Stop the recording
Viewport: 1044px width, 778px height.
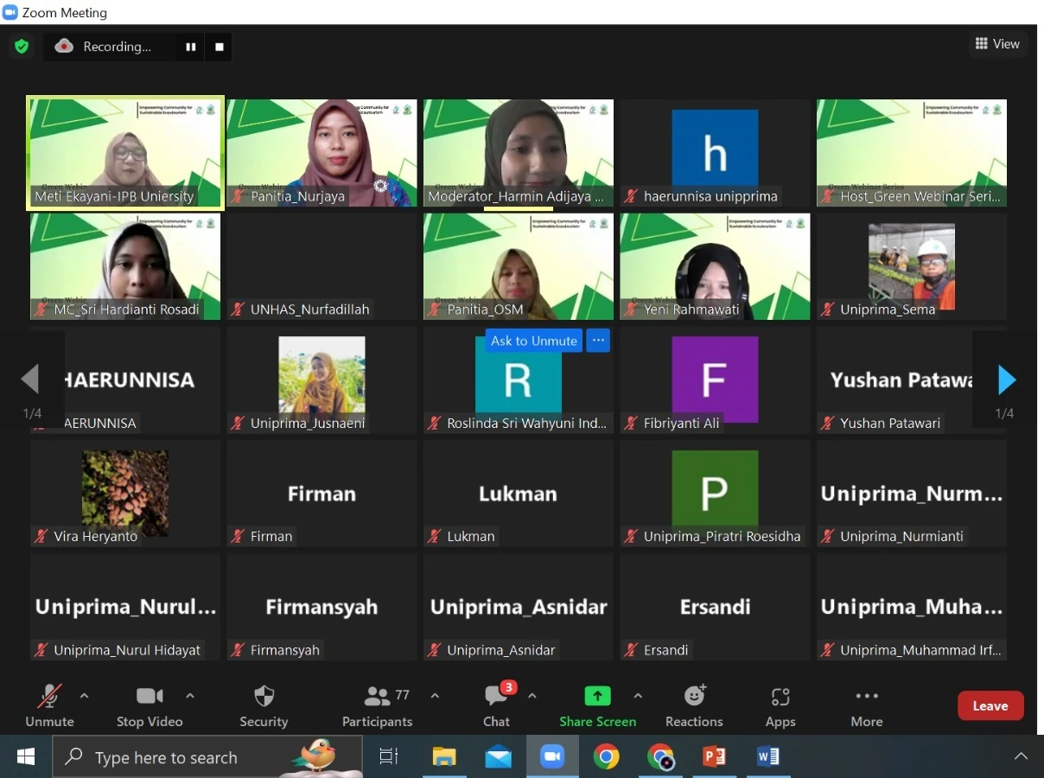coord(220,47)
